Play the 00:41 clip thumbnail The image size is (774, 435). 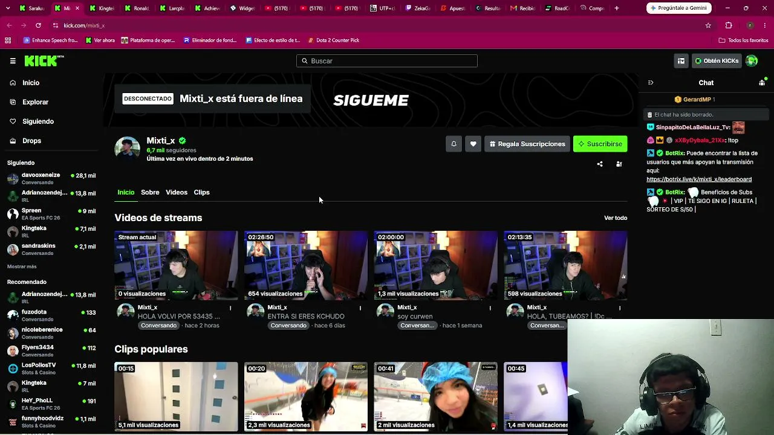point(435,397)
